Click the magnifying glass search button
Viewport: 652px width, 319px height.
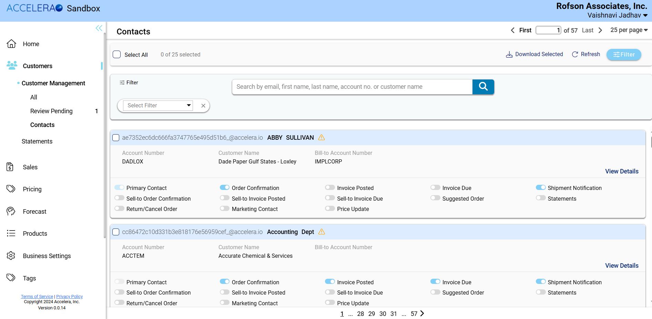tap(483, 87)
